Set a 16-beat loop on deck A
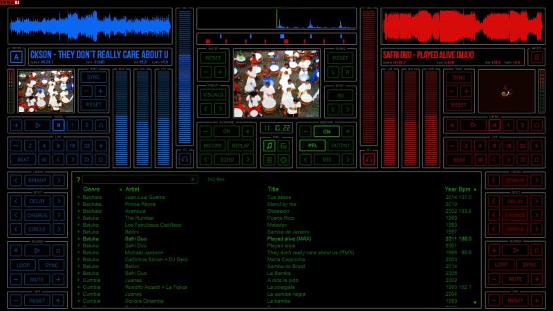The height and width of the screenshot is (311, 553). 73,145
